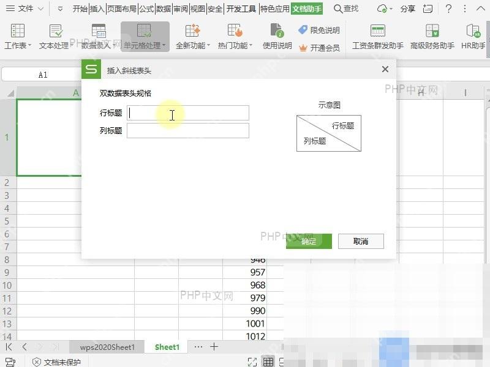This screenshot has height=367, width=490.
Task: Toggle full screen view icon
Action: point(252,362)
